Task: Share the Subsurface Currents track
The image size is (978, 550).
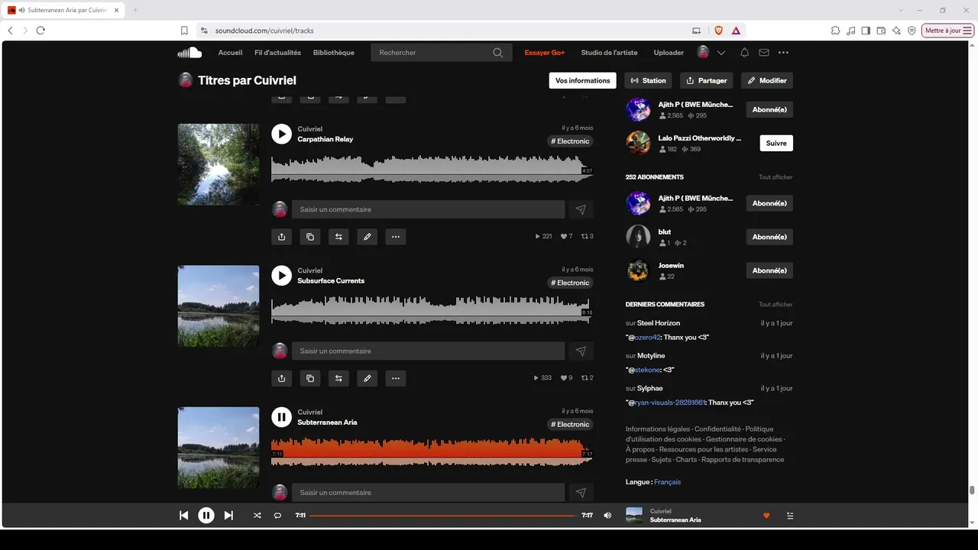Action: click(281, 378)
